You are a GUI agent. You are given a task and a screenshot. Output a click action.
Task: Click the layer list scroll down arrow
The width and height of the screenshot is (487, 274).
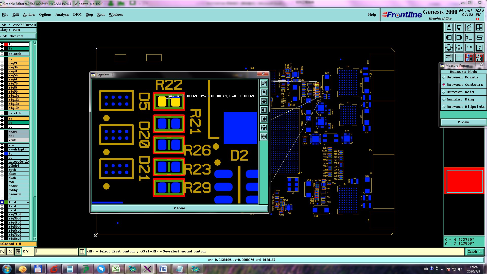pyautogui.click(x=35, y=239)
